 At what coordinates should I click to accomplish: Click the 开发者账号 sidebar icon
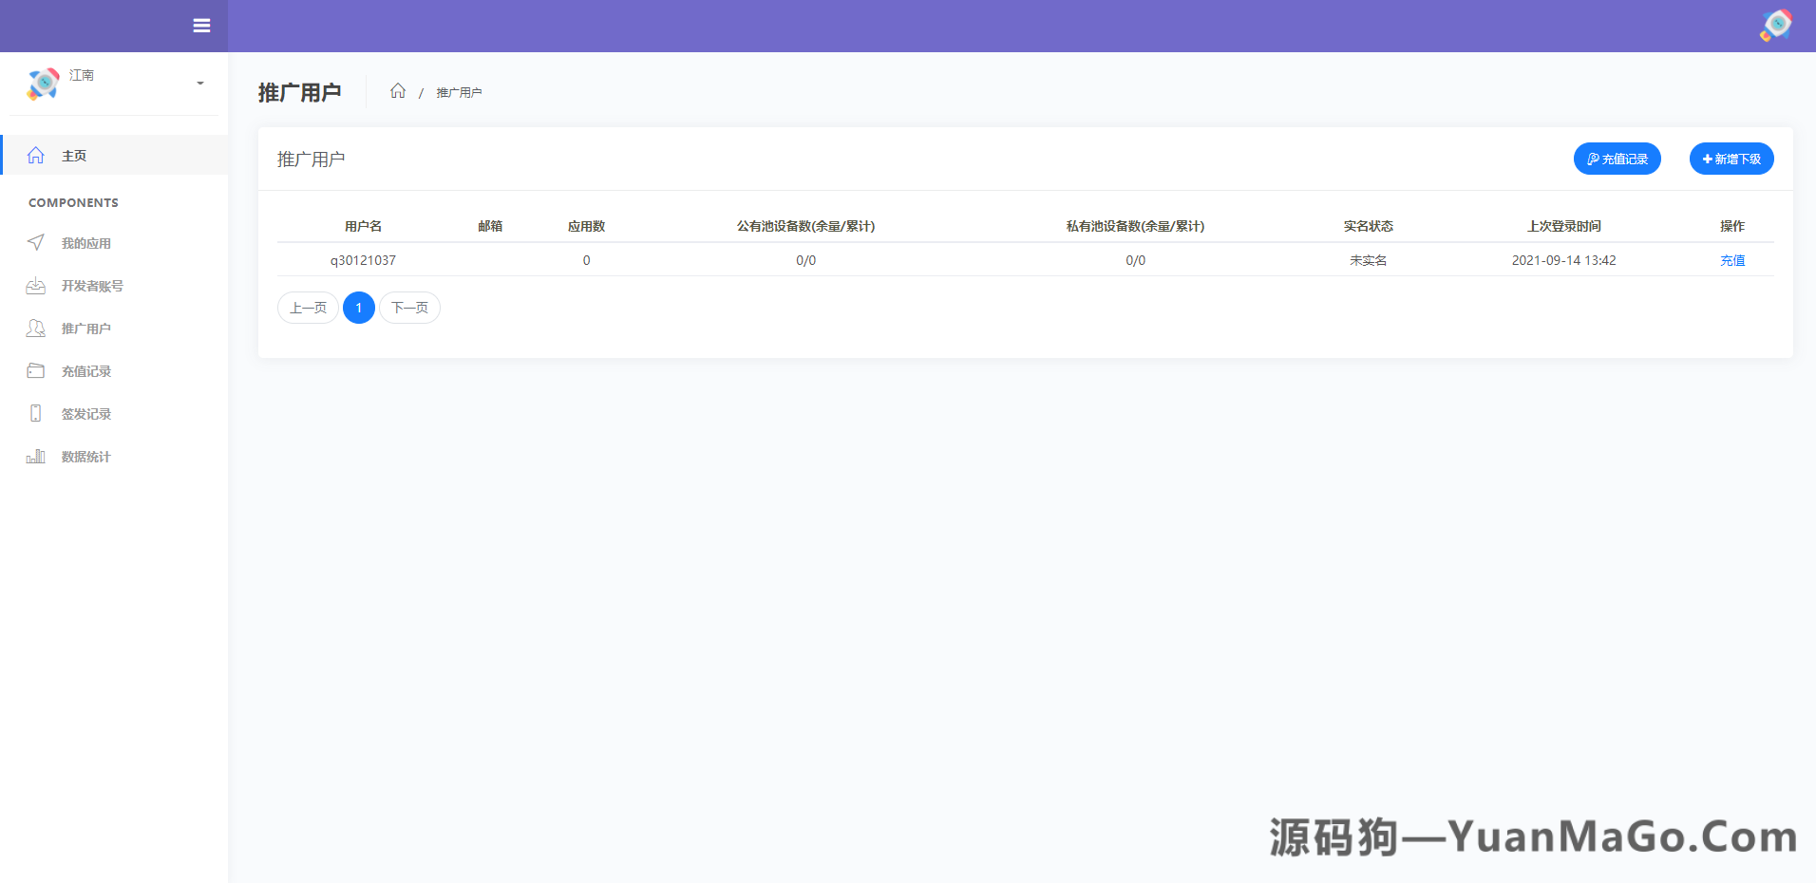35,286
